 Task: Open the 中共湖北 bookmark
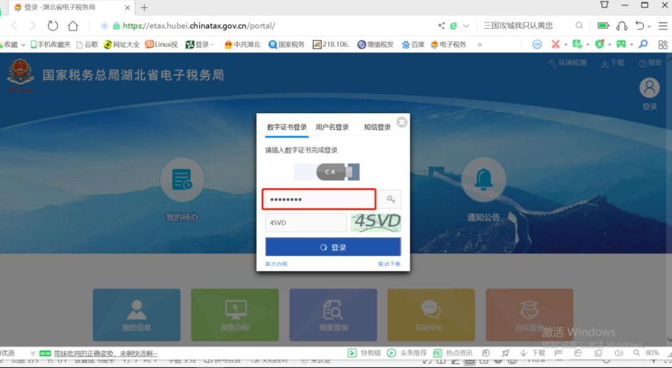pos(242,44)
